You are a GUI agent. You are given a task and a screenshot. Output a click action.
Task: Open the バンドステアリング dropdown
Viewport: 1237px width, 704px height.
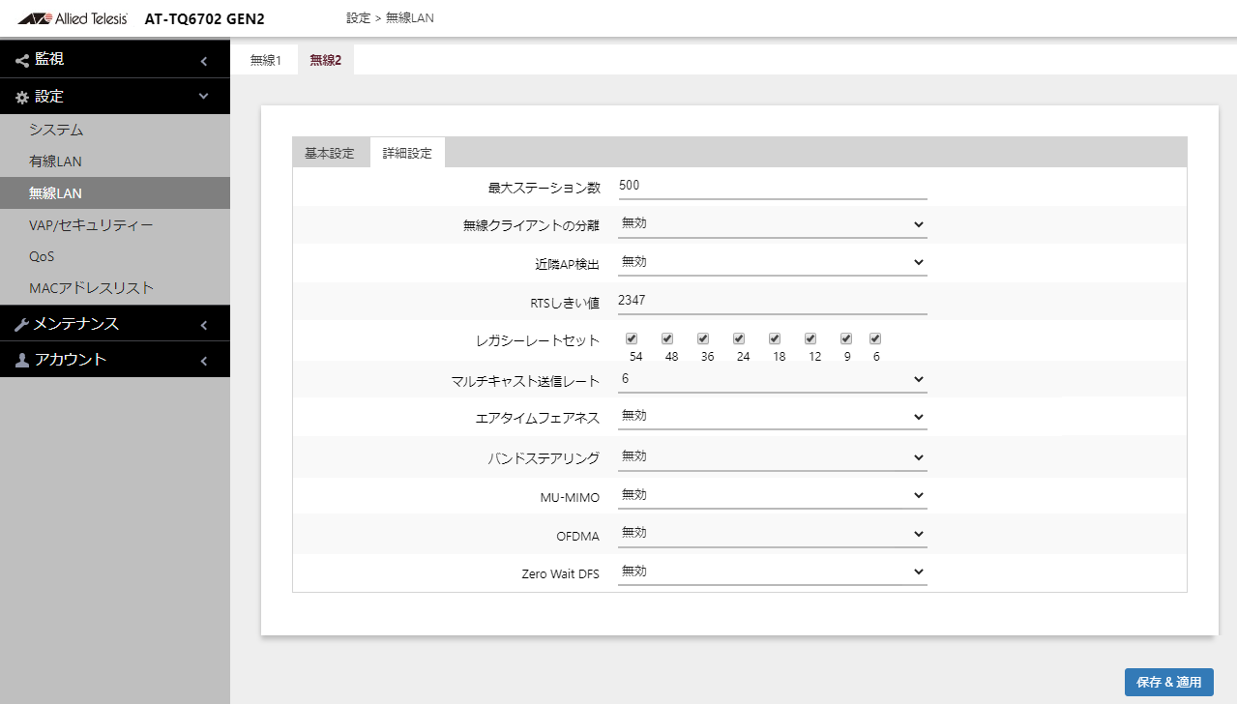click(771, 455)
